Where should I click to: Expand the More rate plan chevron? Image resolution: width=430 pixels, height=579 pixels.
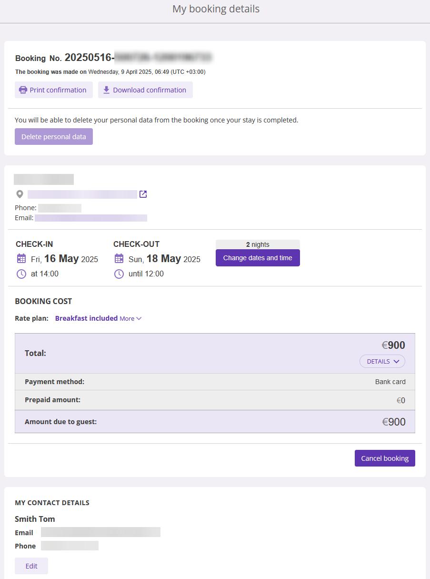(139, 319)
